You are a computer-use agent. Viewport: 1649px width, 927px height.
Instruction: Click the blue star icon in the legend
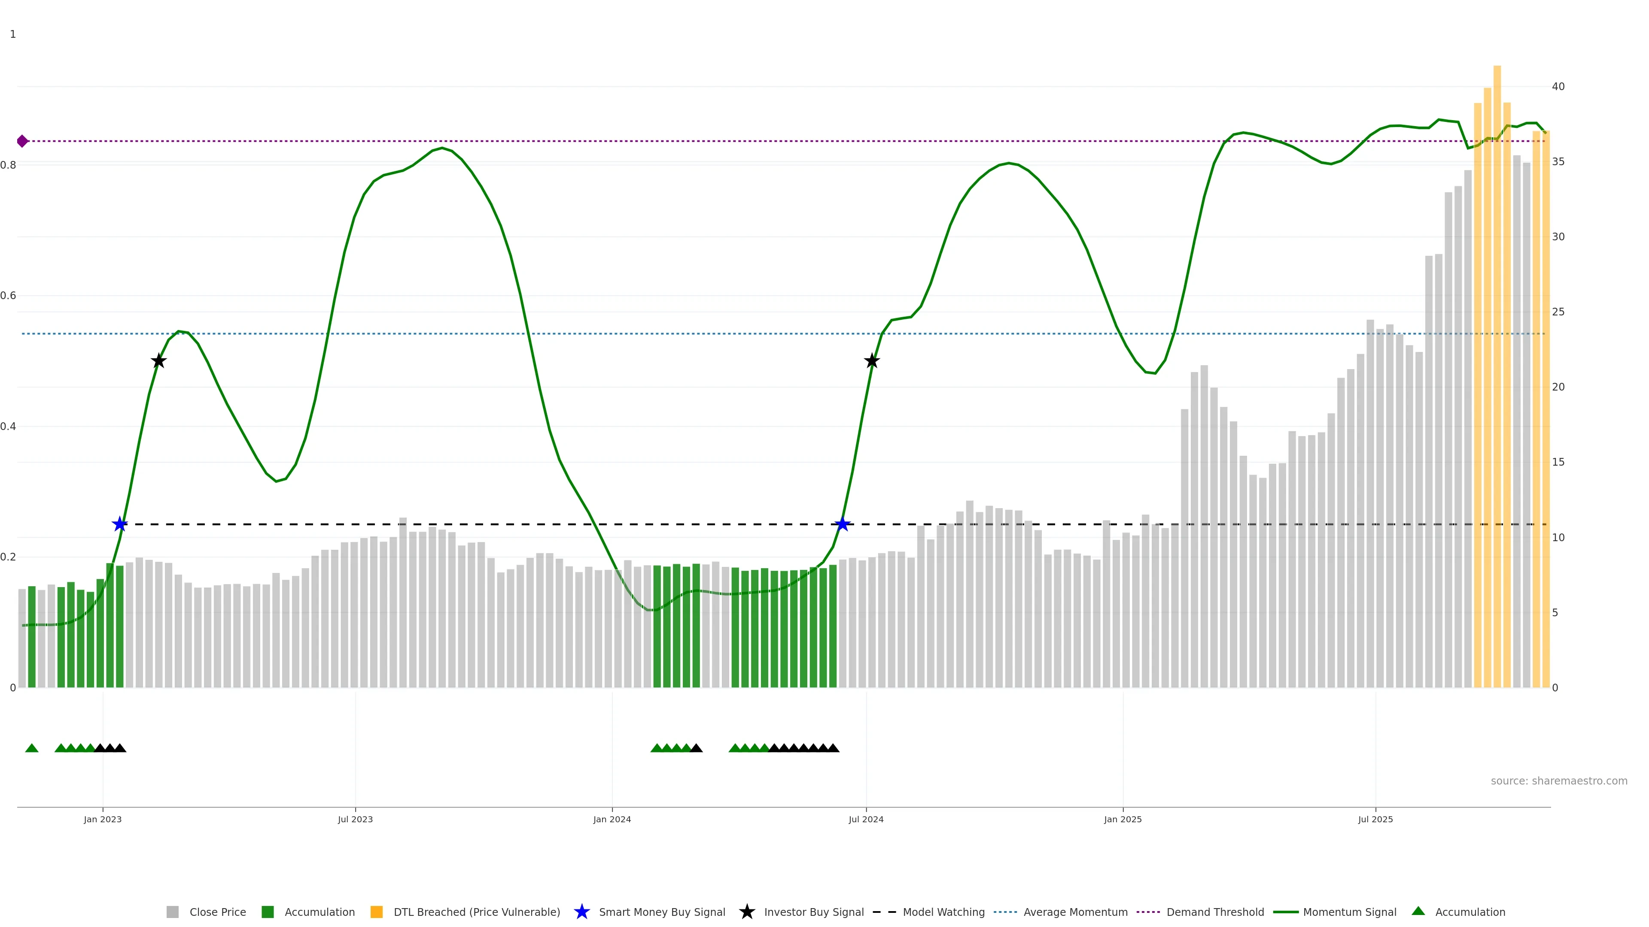tap(581, 912)
